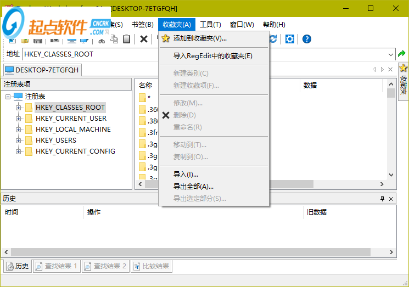Click the value list scroll up arrow
Image resolution: width=409 pixels, height=287 pixels.
point(391,84)
